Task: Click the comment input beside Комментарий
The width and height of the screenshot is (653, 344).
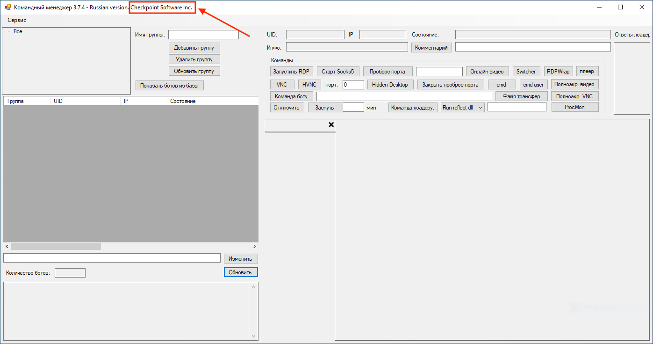Action: tap(533, 47)
